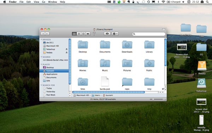Open the Apple menu

click(x=5, y=2)
